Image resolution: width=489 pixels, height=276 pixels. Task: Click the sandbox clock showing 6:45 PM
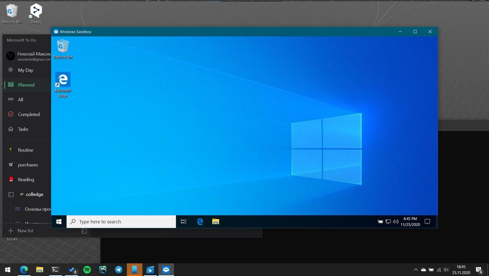point(410,222)
